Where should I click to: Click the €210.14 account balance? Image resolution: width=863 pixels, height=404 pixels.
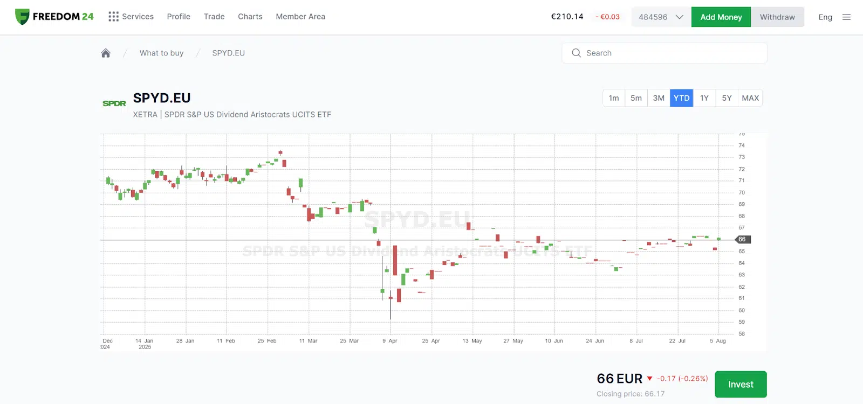(567, 17)
